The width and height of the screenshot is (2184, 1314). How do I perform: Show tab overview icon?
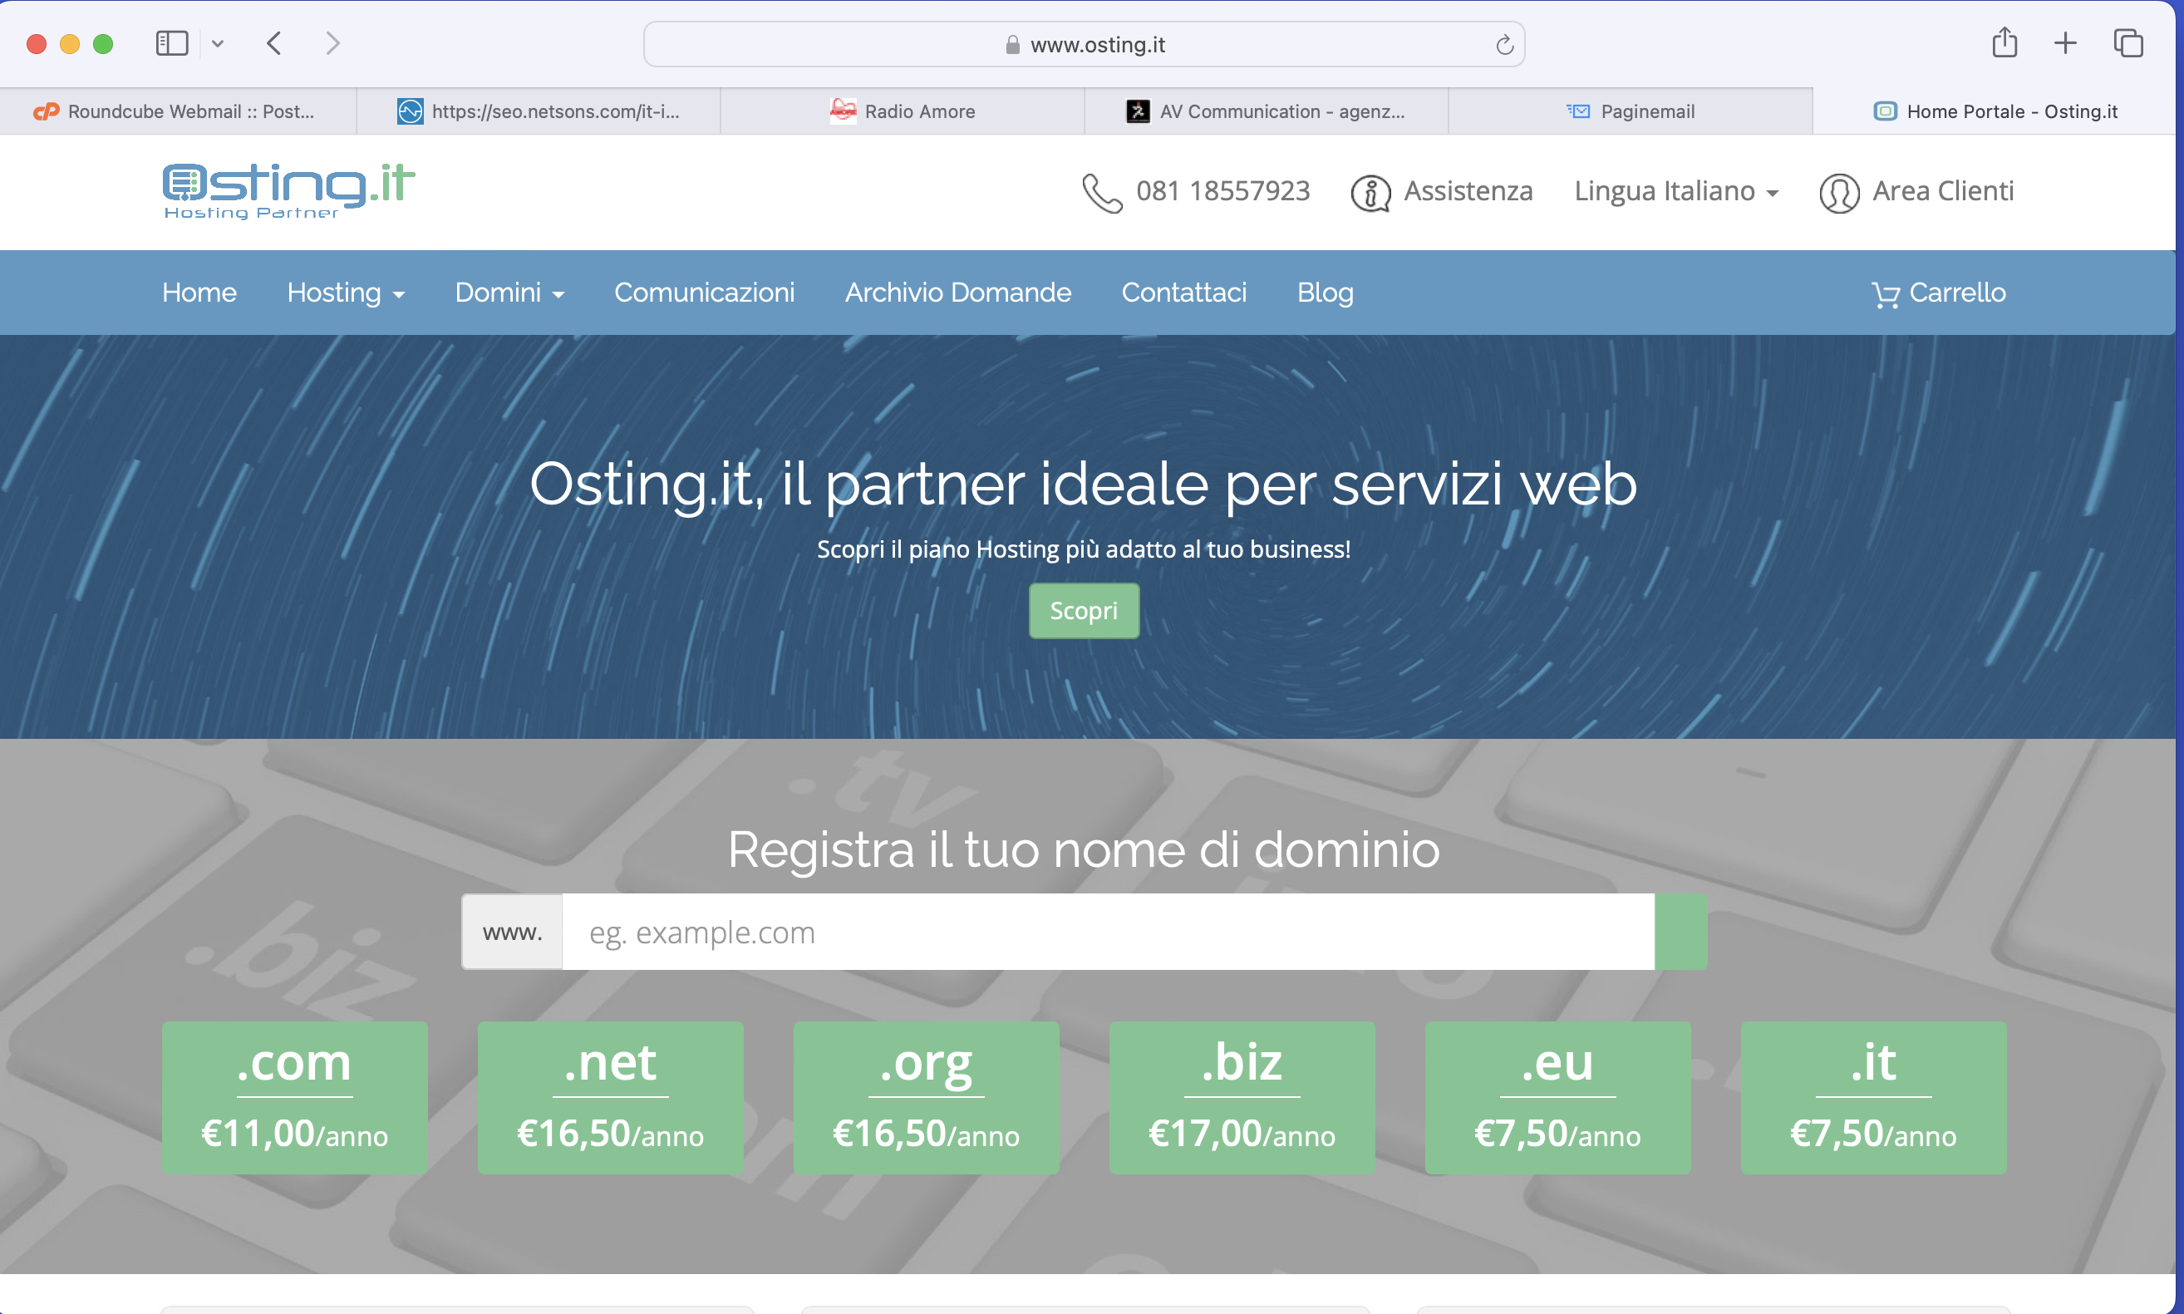(x=2127, y=42)
